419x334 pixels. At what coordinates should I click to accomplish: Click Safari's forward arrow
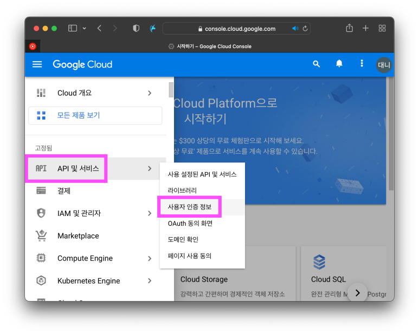point(115,28)
